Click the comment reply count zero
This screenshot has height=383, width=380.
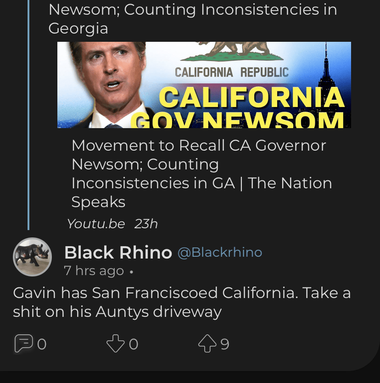(x=42, y=344)
